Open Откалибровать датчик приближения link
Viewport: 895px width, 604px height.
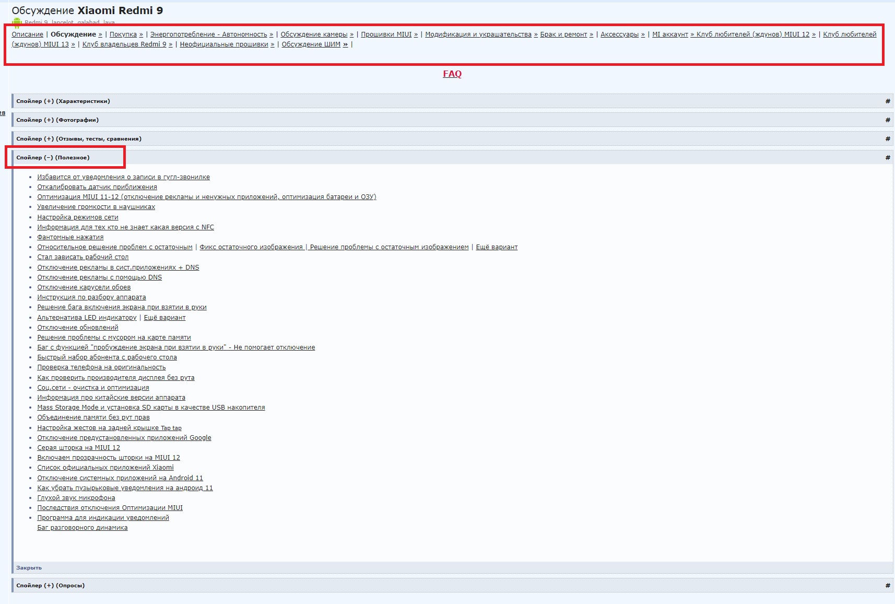pyautogui.click(x=97, y=187)
